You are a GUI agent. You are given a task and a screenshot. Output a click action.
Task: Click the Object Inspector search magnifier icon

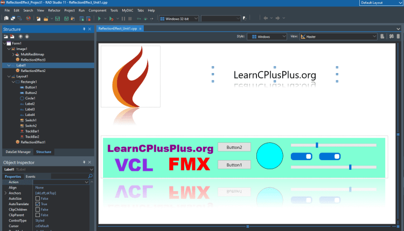90,176
